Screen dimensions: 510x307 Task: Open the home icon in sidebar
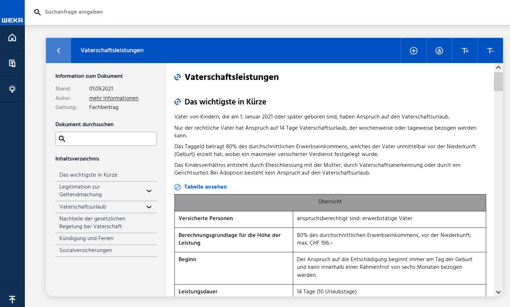point(12,37)
